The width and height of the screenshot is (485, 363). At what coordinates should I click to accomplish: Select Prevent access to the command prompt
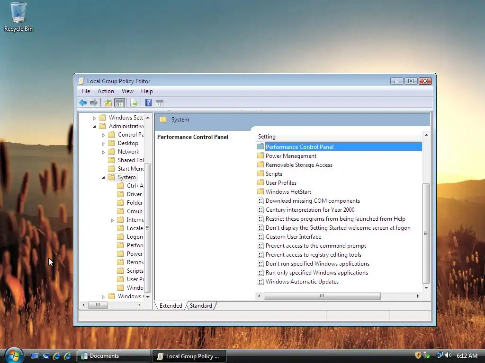[316, 246]
